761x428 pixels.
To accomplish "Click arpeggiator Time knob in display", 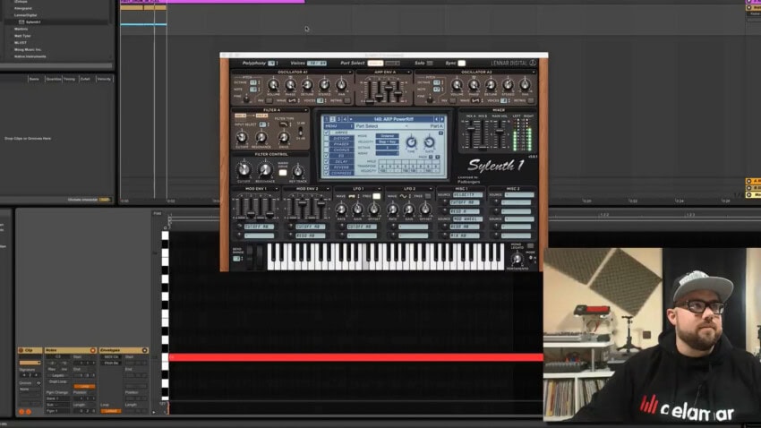I will tap(411, 142).
